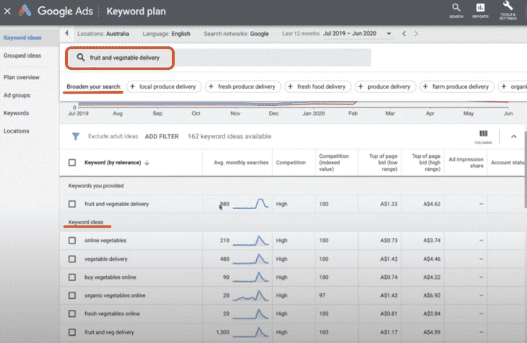Open Grouped ideas in sidebar
This screenshot has height=343, width=527.
pos(22,55)
